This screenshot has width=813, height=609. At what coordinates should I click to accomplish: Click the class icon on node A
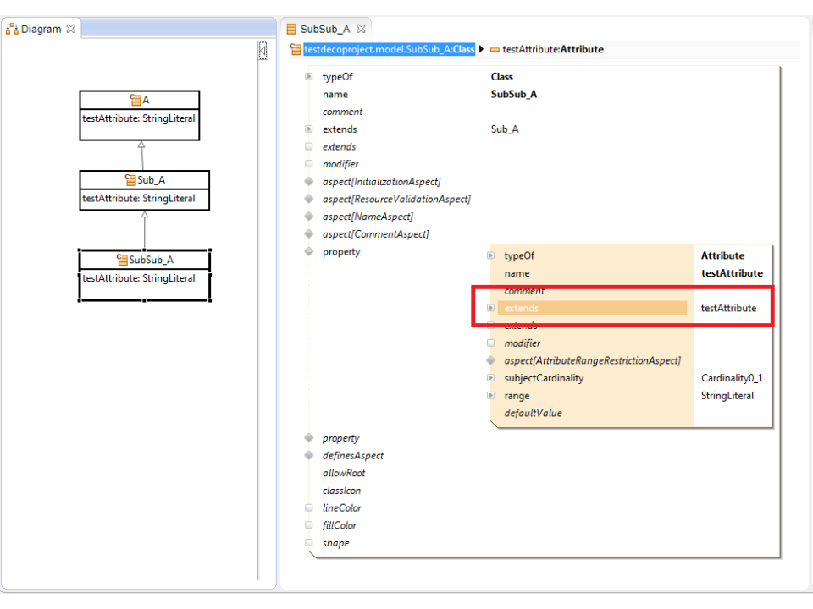click(135, 100)
